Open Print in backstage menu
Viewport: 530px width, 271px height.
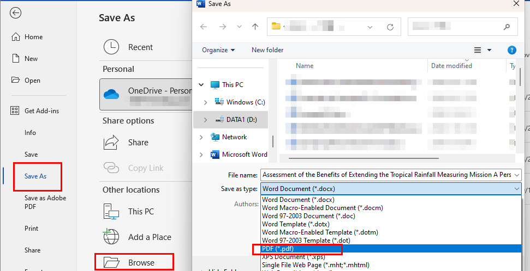click(32, 229)
